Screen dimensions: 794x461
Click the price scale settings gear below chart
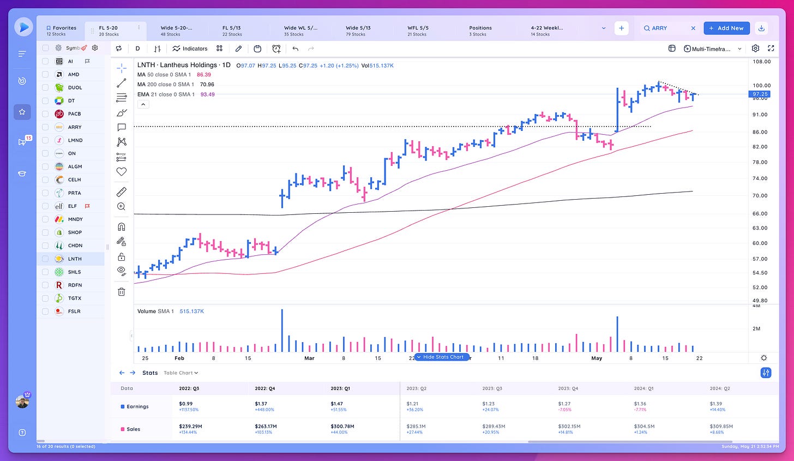(x=763, y=358)
